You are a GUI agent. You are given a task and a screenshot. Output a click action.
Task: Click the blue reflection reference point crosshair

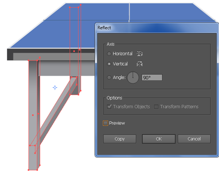[55, 88]
